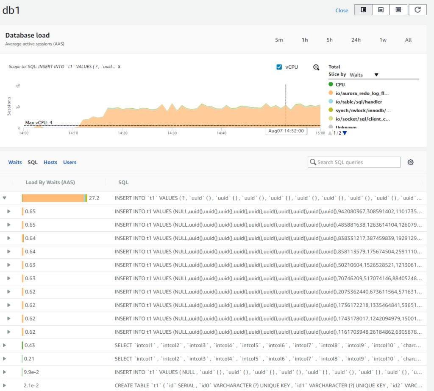Remove the SQL scope filter x
This screenshot has width=434, height=391.
(x=119, y=67)
